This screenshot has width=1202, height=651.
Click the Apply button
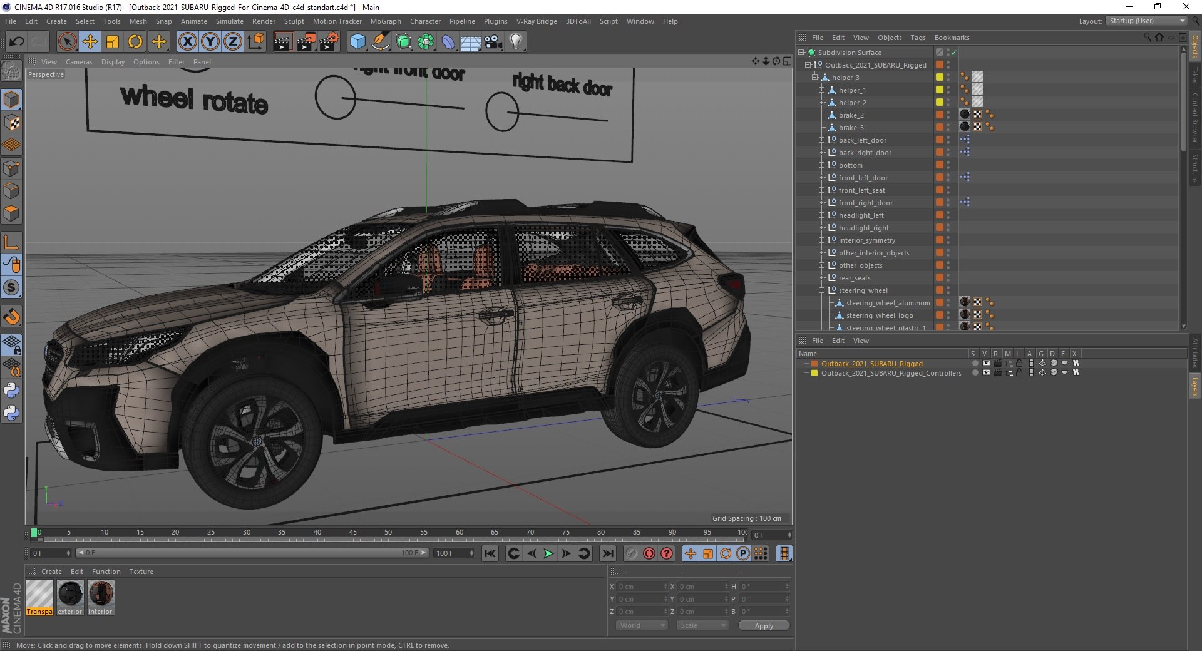[x=764, y=626]
